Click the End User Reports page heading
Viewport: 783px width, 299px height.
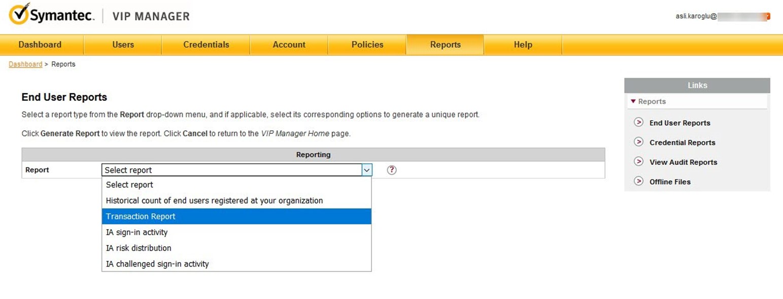(x=64, y=97)
